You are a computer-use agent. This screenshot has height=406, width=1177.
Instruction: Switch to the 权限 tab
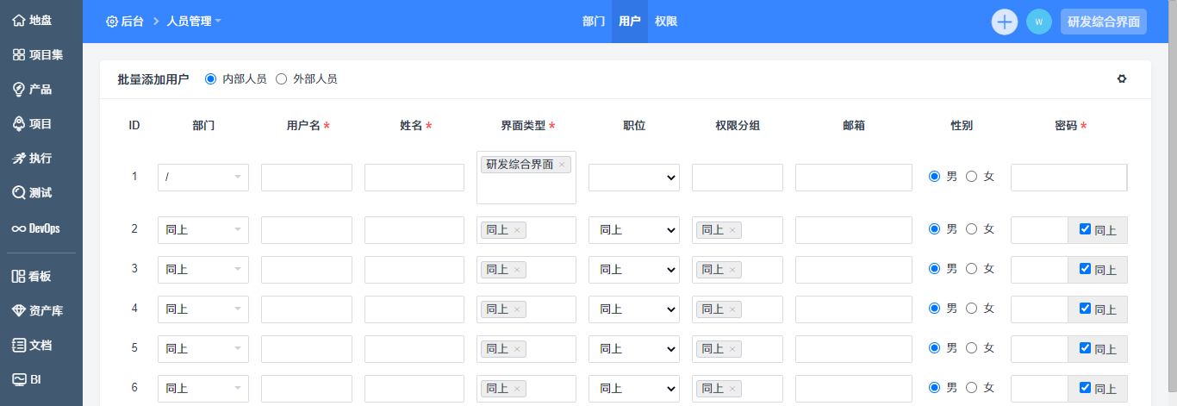coord(666,22)
